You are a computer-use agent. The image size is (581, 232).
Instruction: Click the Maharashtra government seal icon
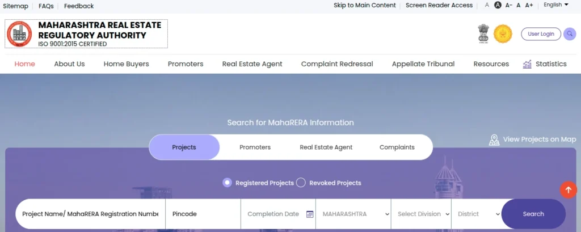503,33
